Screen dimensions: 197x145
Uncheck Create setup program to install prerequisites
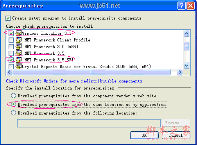(x=8, y=18)
